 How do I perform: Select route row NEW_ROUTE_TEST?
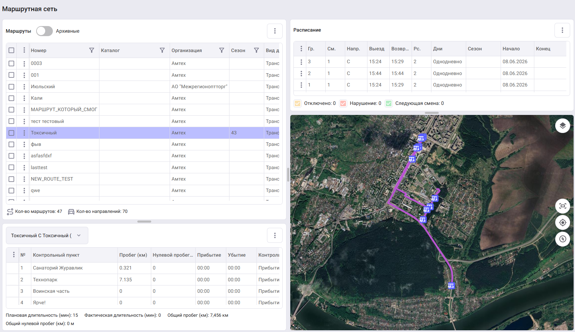pos(143,179)
